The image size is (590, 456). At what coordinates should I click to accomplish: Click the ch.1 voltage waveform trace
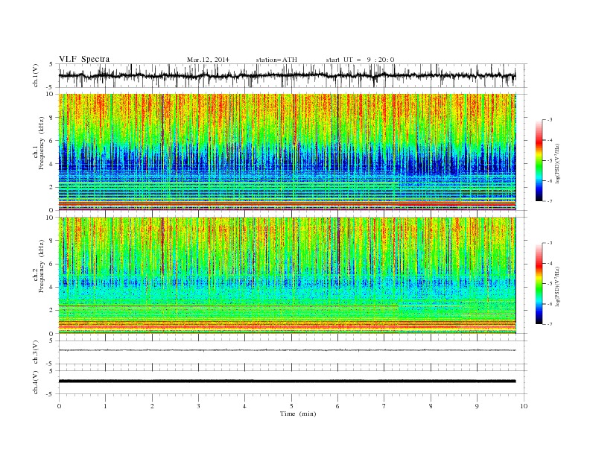pyautogui.click(x=287, y=75)
